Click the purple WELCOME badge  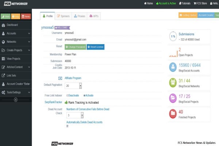click(62, 28)
